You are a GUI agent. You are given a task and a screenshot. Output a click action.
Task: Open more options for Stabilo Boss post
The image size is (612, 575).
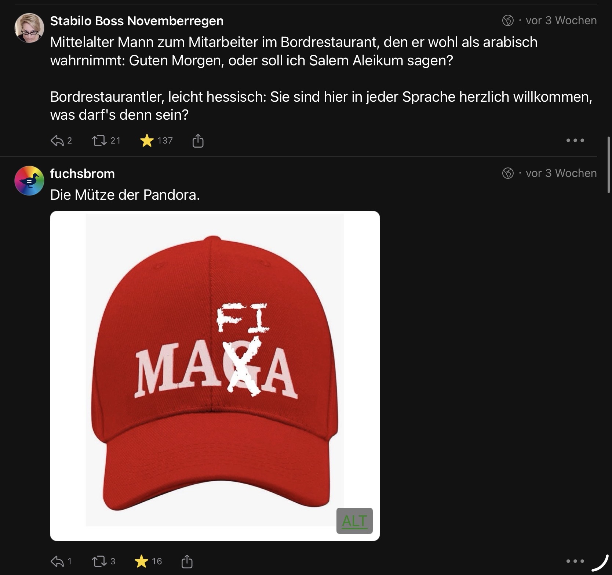[x=575, y=141]
